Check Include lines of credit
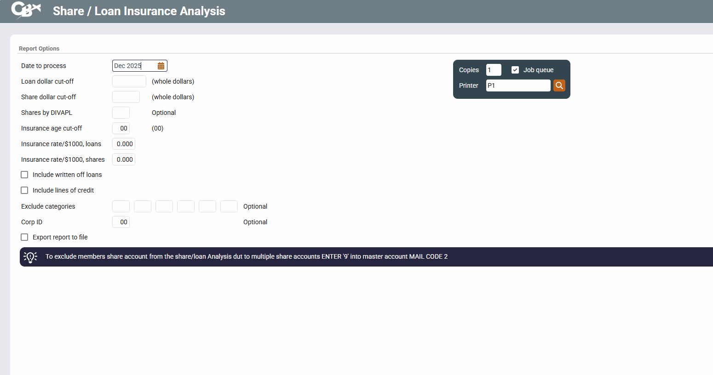 (x=25, y=190)
